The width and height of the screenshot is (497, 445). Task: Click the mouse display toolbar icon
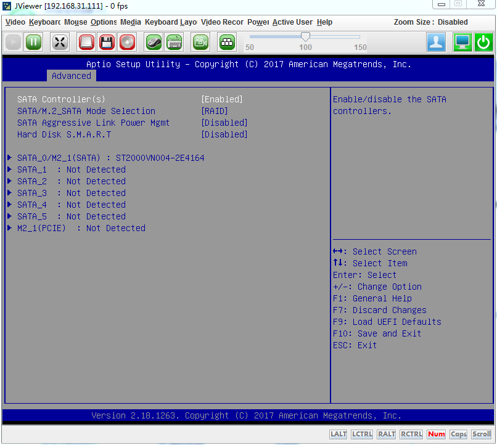tap(154, 42)
